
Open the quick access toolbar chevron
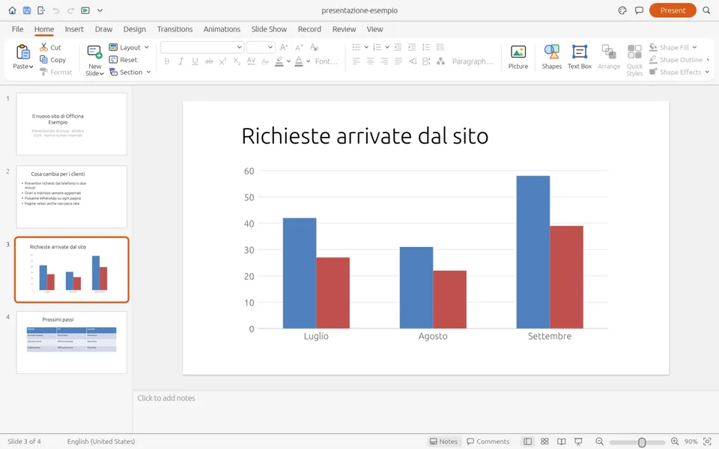pos(100,10)
